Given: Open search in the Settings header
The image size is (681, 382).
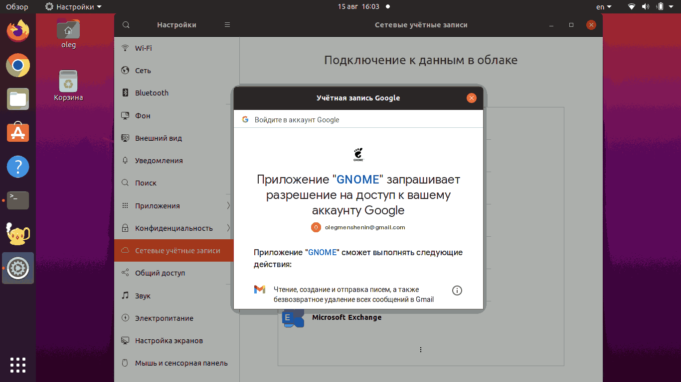Looking at the screenshot, I should [x=126, y=24].
